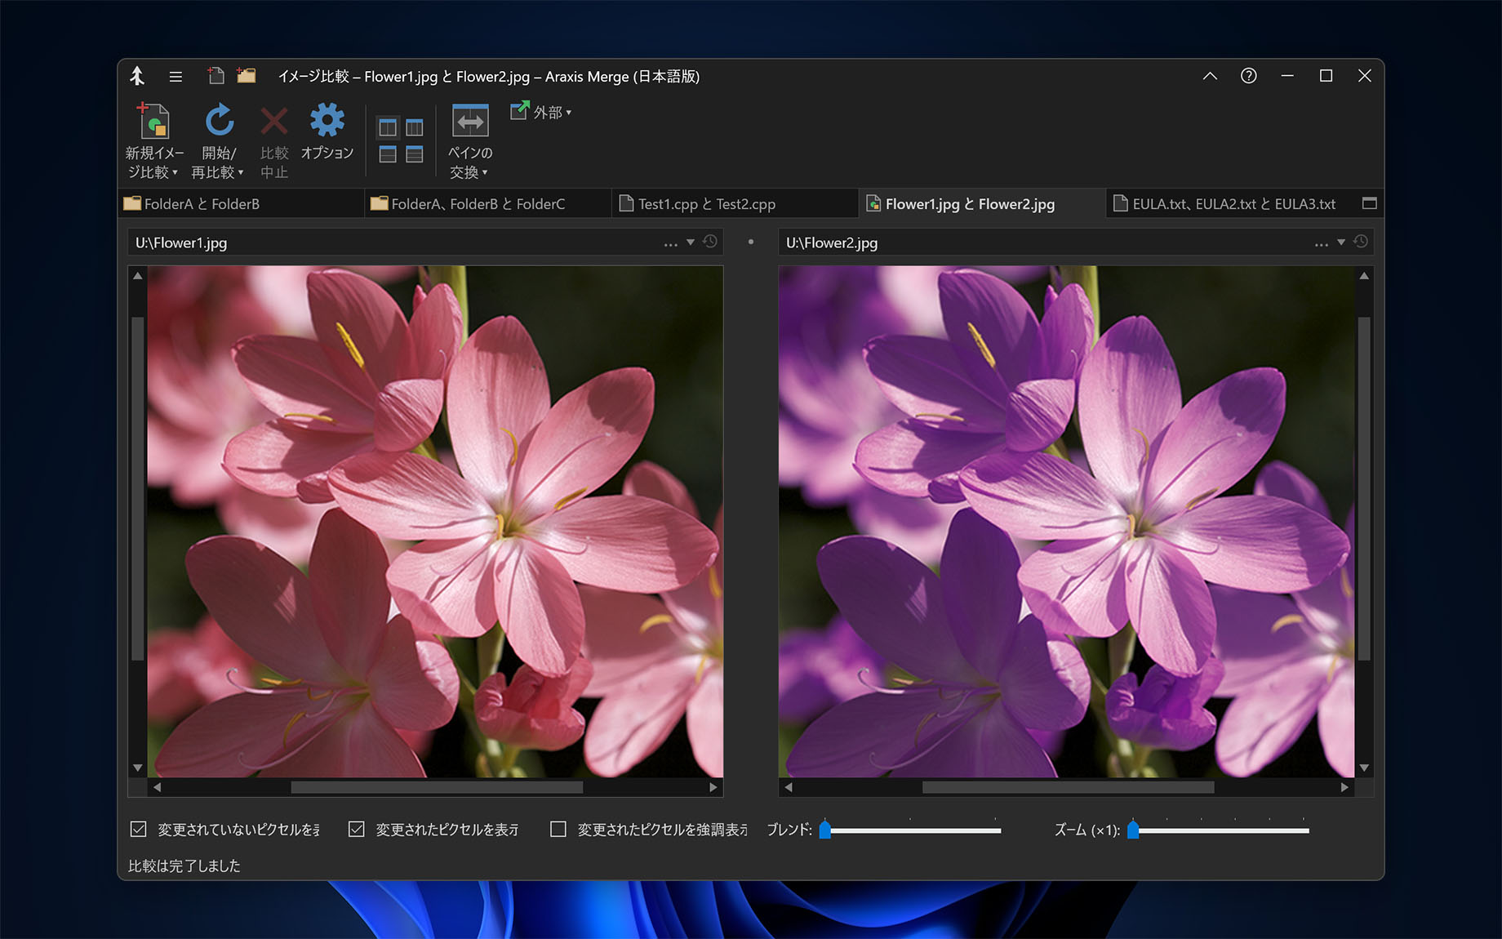1502x939 pixels.
Task: Expand the External (外部) dropdown
Action: click(x=541, y=112)
